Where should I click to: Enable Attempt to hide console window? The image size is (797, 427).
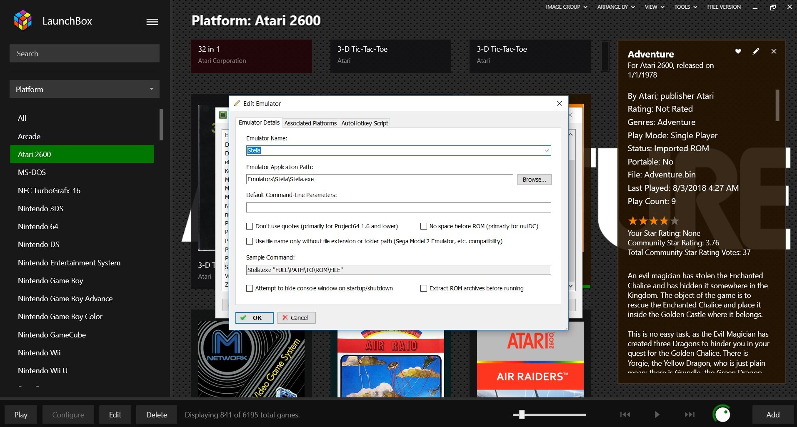click(x=250, y=288)
